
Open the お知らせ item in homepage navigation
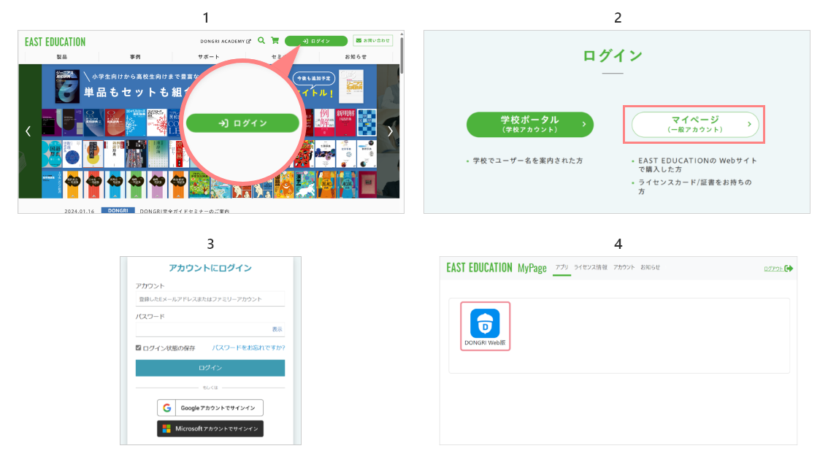pyautogui.click(x=356, y=56)
